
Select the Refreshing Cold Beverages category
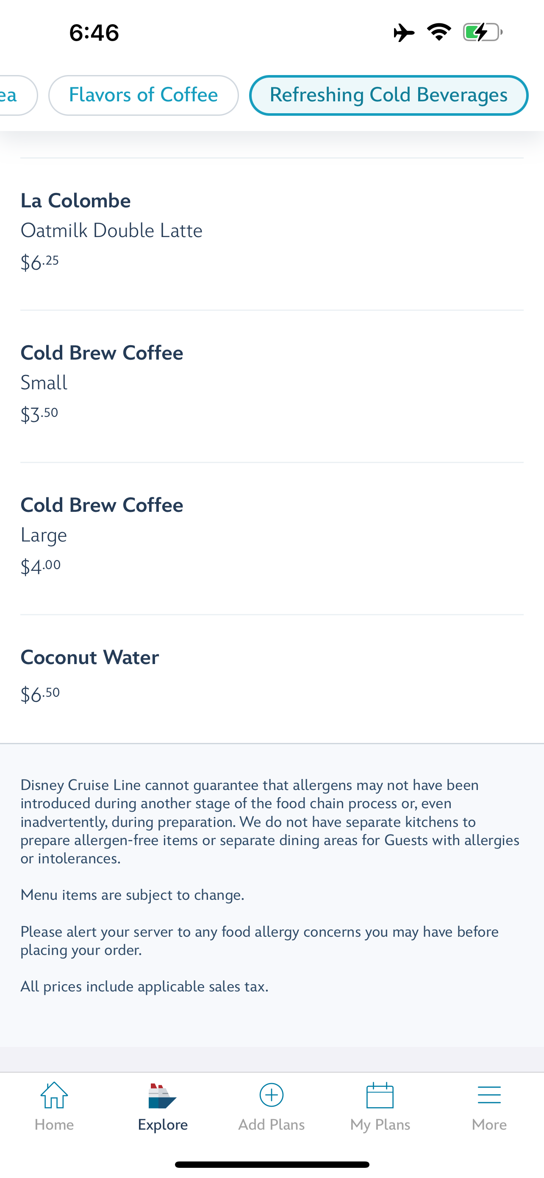[389, 95]
